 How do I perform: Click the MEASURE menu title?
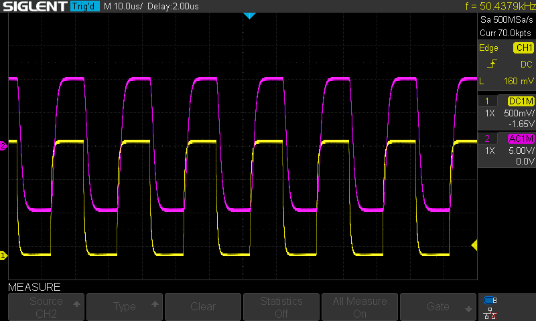[x=34, y=288]
